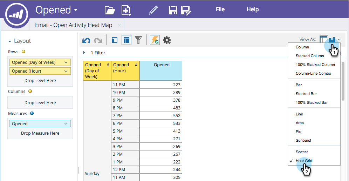Viewport: 349px width, 181px height.
Task: Click the save floppy disk icon
Action: [x=173, y=10]
